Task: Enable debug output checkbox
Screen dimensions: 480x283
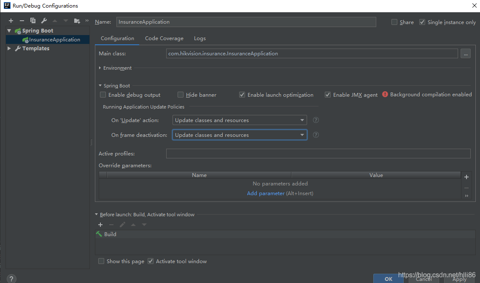Action: [103, 95]
